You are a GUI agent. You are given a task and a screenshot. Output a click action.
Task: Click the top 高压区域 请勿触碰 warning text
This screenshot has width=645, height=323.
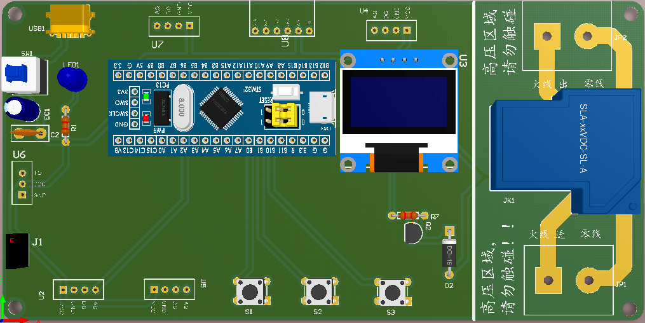pyautogui.click(x=499, y=43)
